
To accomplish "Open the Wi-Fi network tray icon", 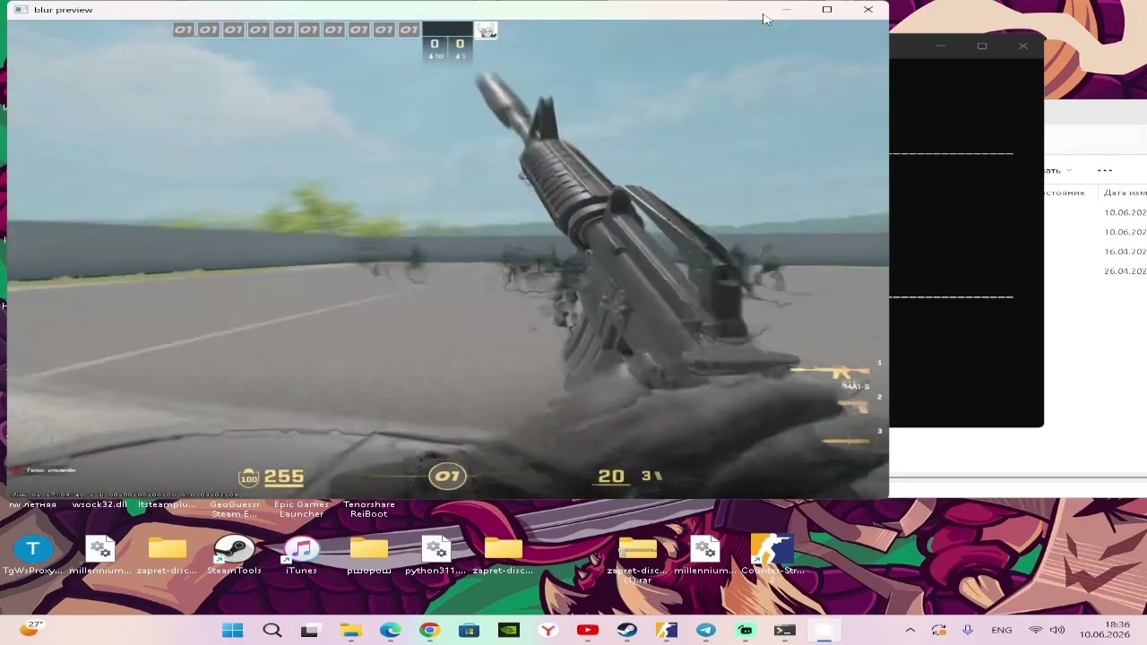I will point(1036,631).
